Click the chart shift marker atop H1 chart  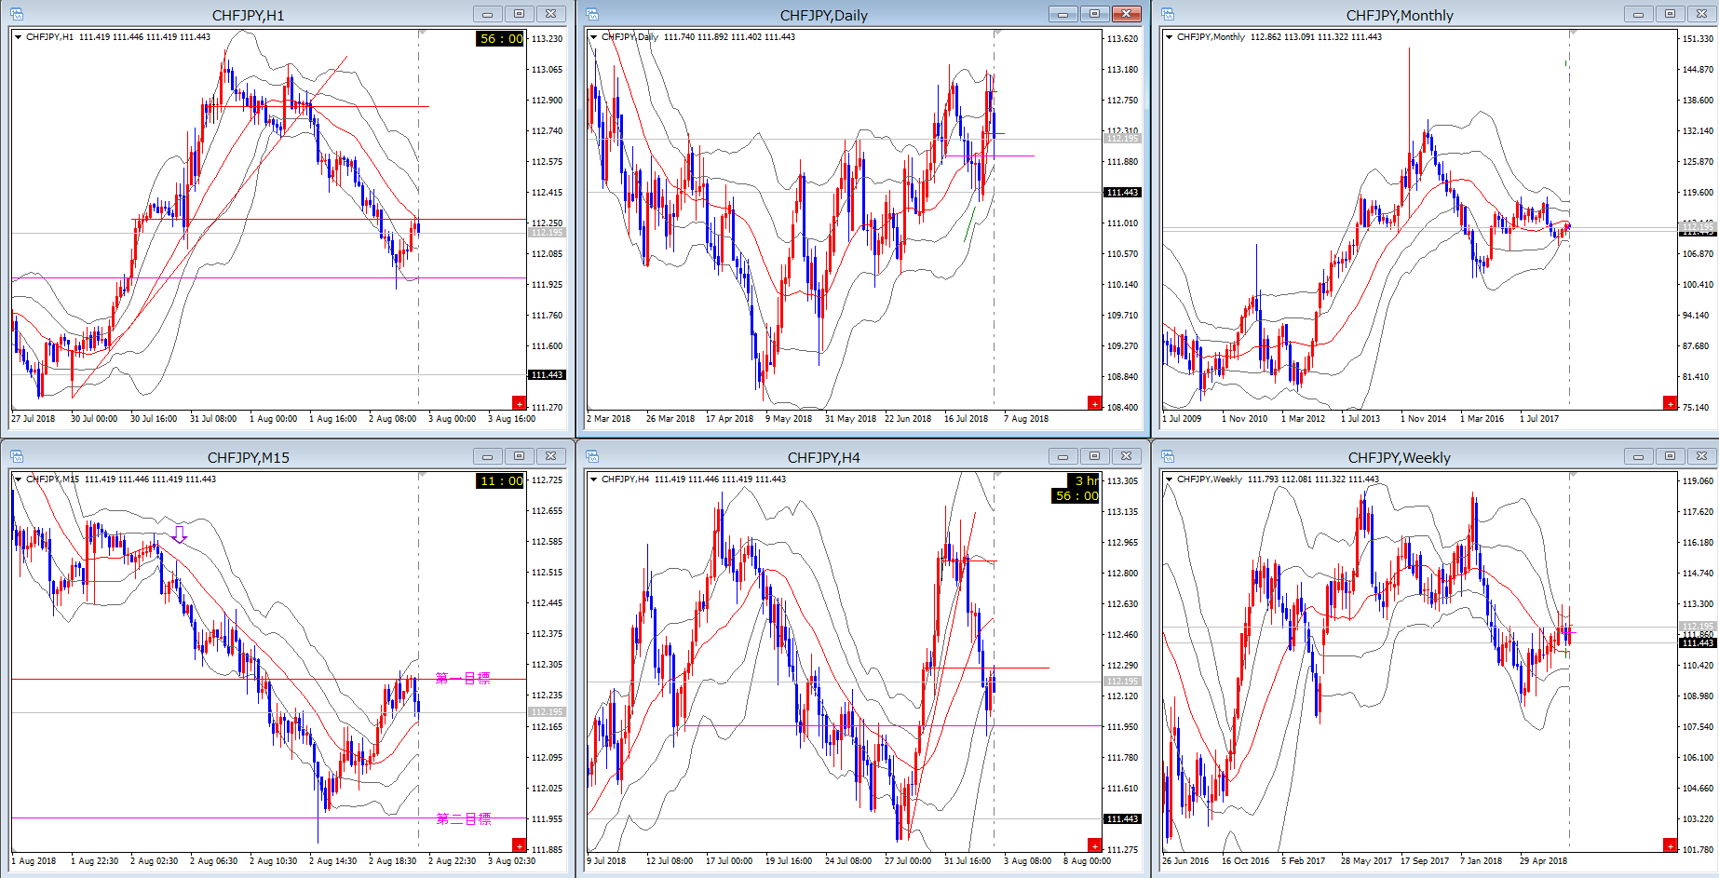click(x=421, y=34)
